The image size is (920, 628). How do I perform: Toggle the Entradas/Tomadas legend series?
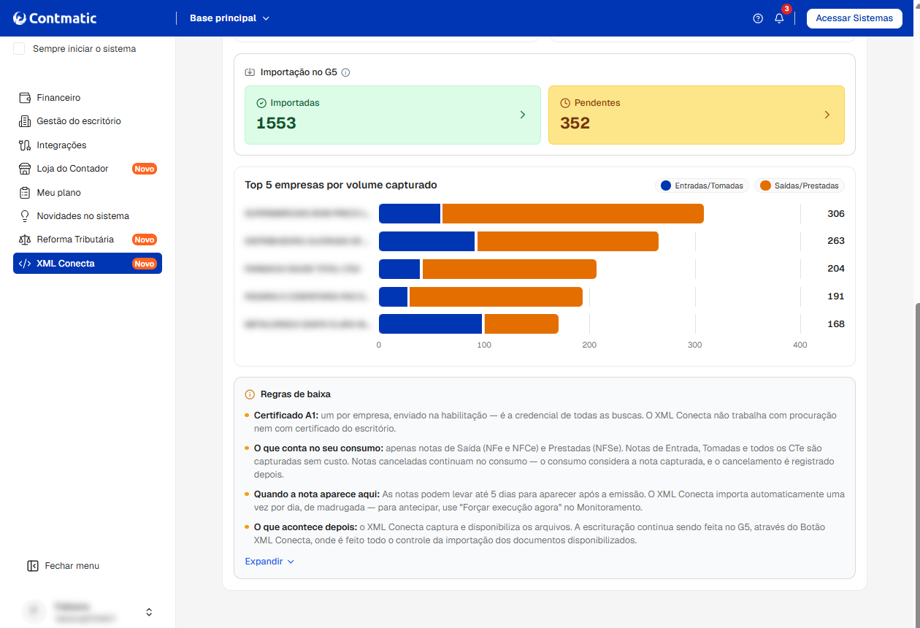click(702, 185)
